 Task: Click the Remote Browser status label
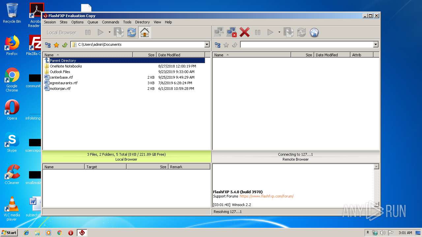coord(296,159)
